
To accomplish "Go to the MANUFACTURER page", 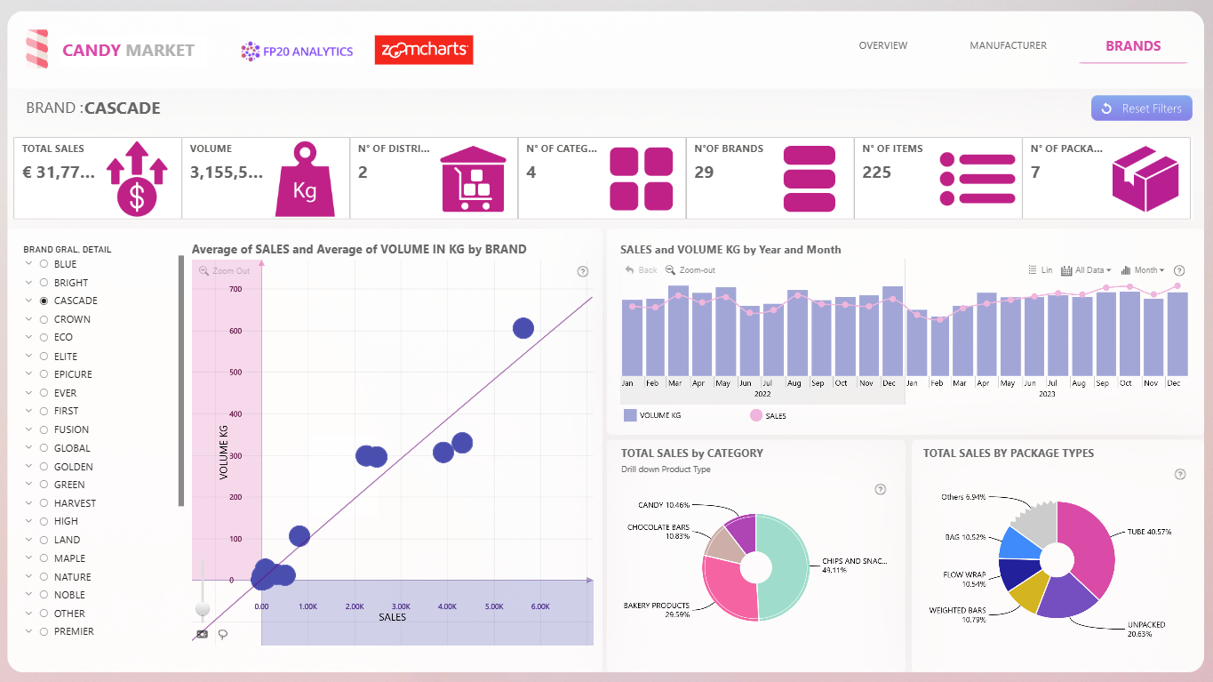I will [x=1008, y=45].
